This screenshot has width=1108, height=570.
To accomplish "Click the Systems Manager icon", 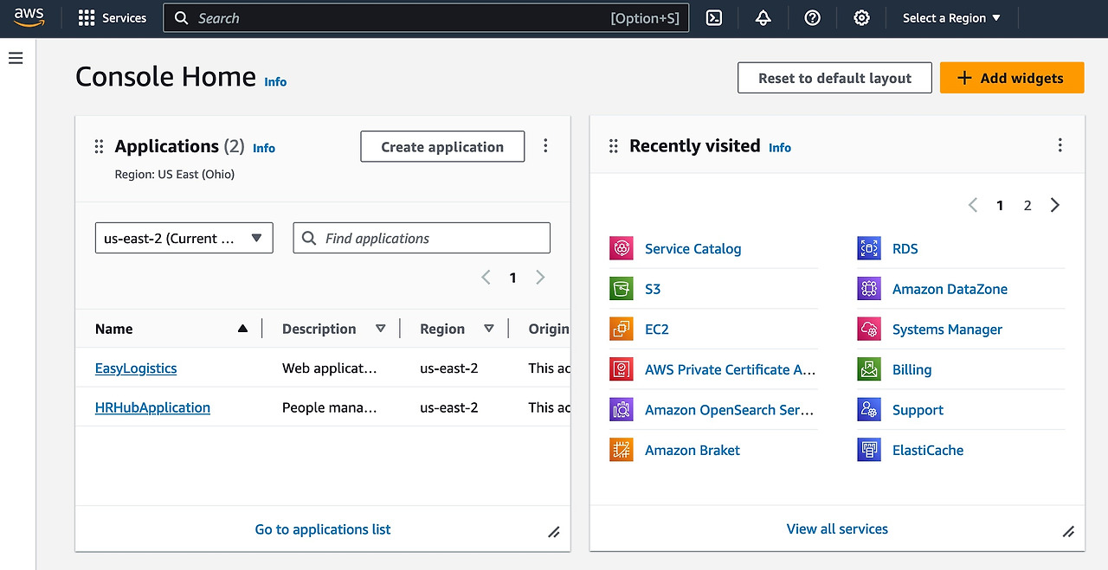I will (869, 330).
